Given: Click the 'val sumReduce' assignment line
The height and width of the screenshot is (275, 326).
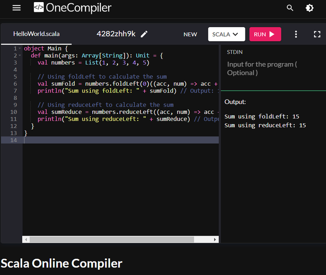Looking at the screenshot, I should 128,112.
